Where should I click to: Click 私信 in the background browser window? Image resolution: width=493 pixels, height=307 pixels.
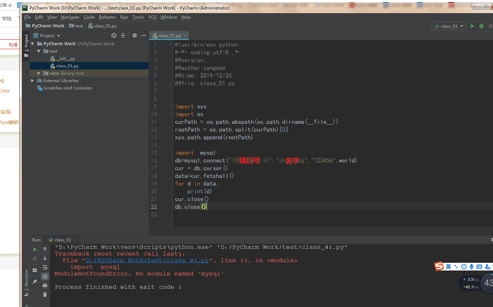click(13, 45)
